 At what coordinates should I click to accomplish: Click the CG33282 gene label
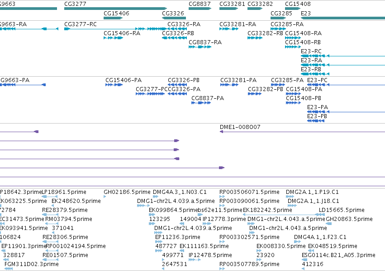coord(260,4)
